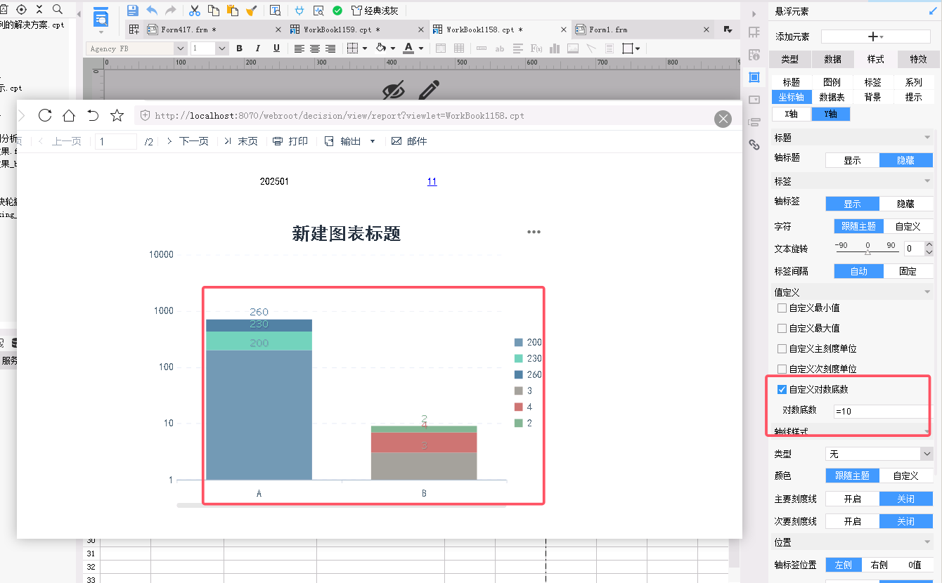942x583 pixels.
Task: Click the Save icon in the toolbar
Action: pos(133,11)
